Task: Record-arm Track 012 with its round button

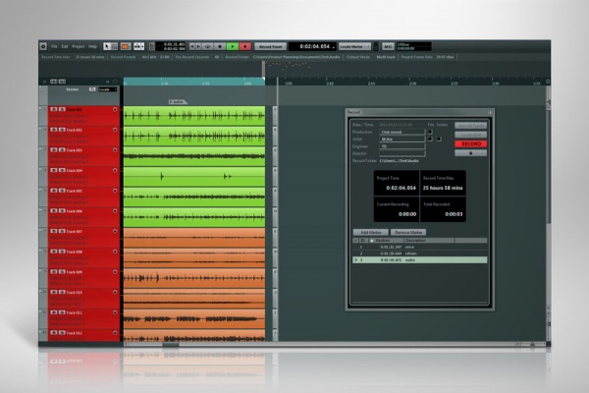Action: tap(115, 333)
